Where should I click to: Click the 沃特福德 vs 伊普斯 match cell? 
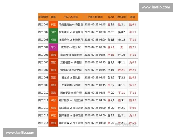point(71,62)
